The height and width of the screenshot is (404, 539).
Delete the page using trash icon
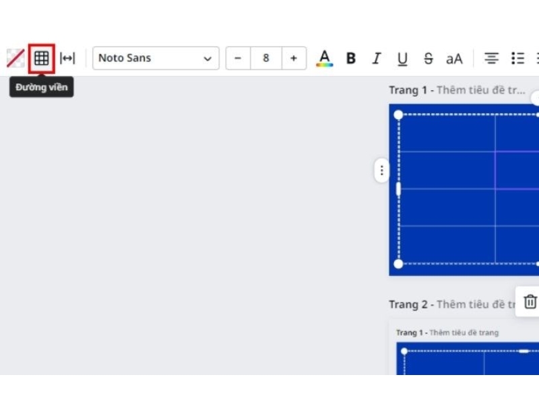click(x=530, y=302)
